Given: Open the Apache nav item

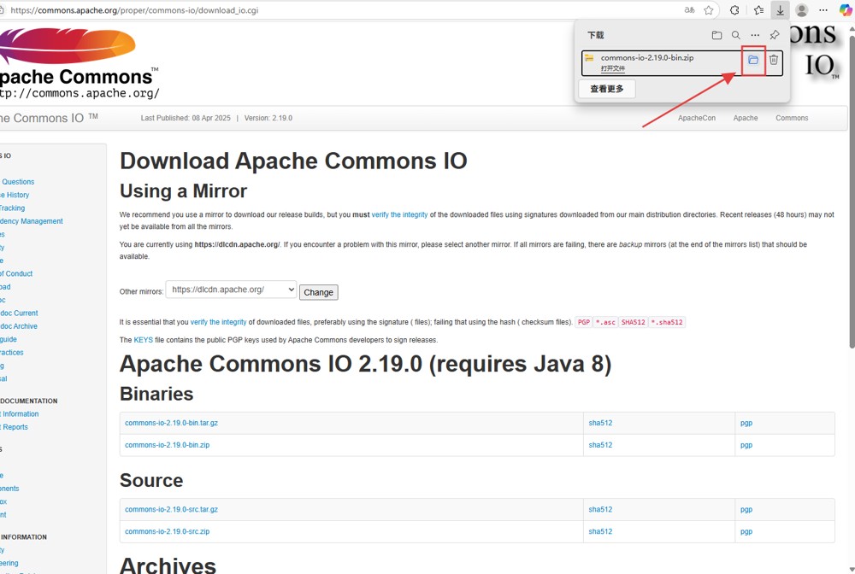Looking at the screenshot, I should click(746, 118).
